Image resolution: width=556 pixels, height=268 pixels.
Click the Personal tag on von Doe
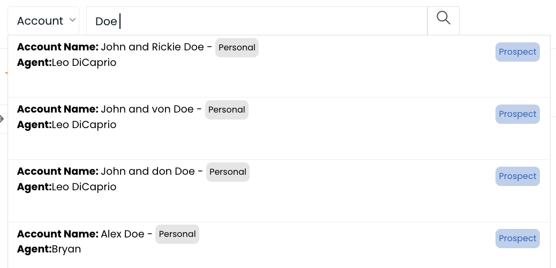click(227, 110)
